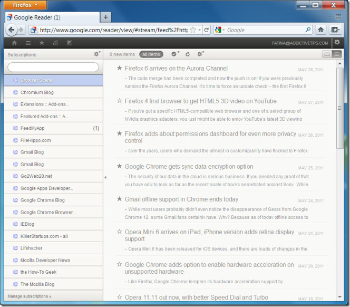Open the mark all as read dropdown
The height and width of the screenshot is (307, 350).
[175, 54]
